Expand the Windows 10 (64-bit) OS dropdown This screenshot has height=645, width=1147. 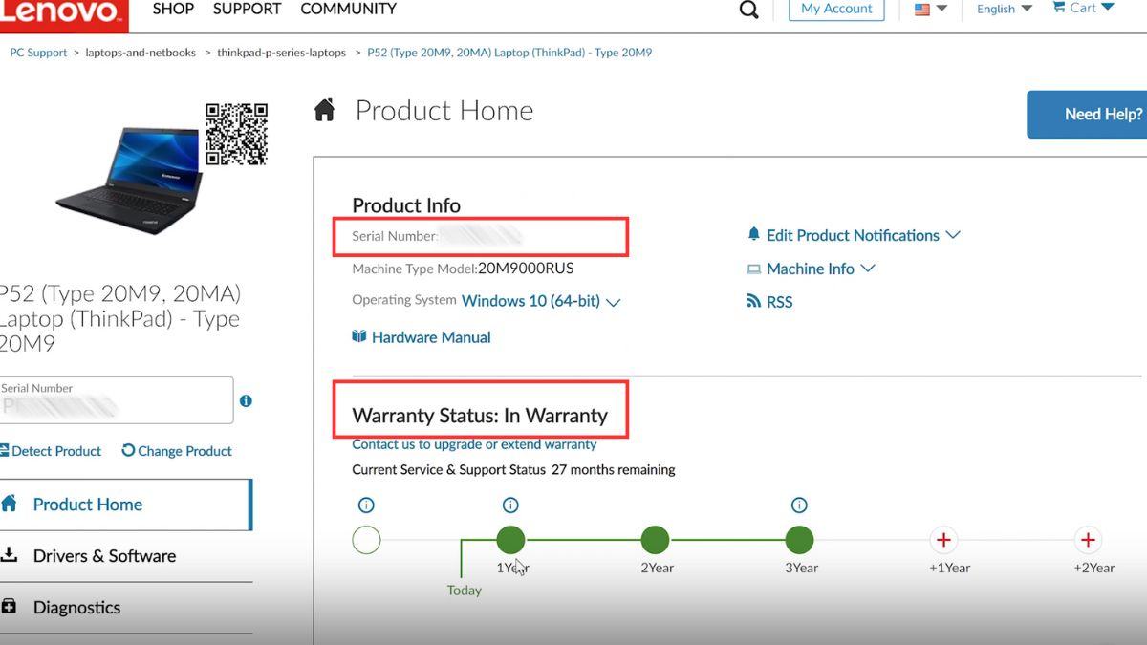point(541,302)
